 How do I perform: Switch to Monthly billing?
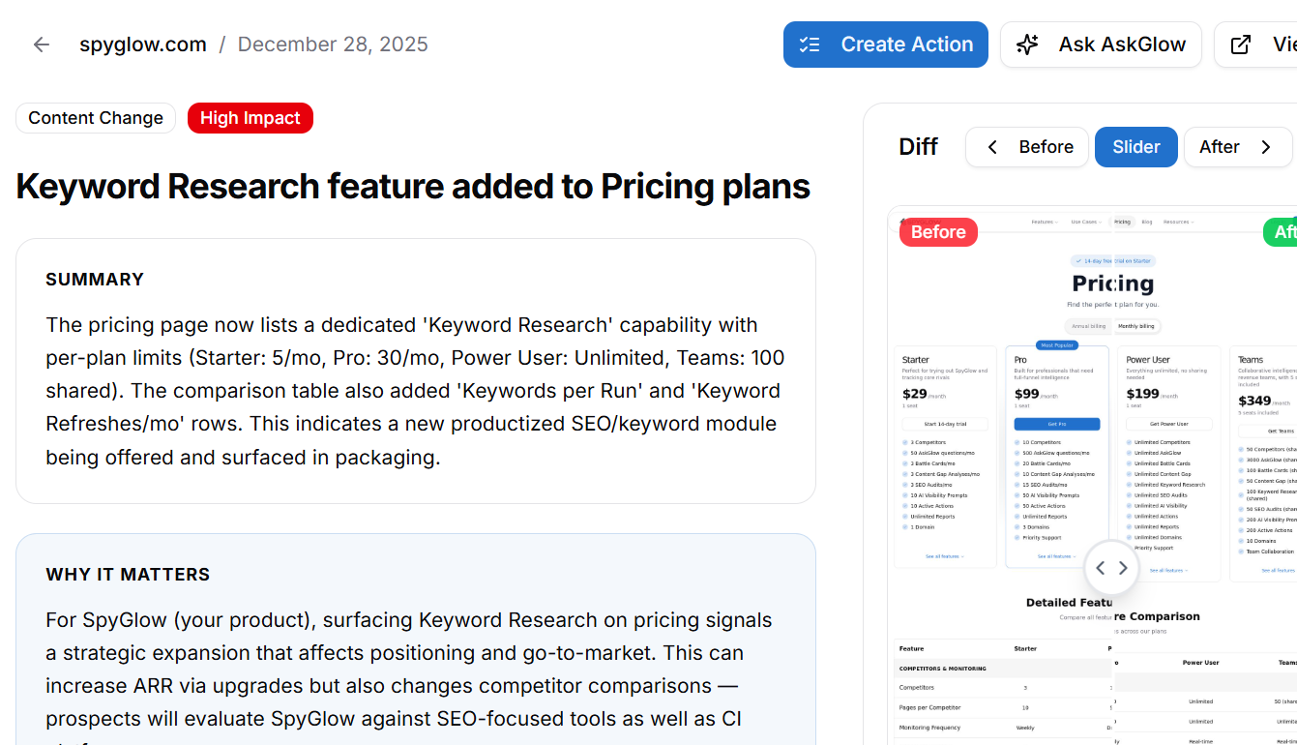pos(1137,325)
